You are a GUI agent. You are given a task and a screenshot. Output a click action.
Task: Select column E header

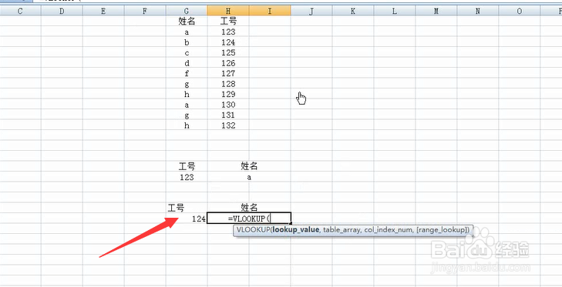pyautogui.click(x=103, y=11)
